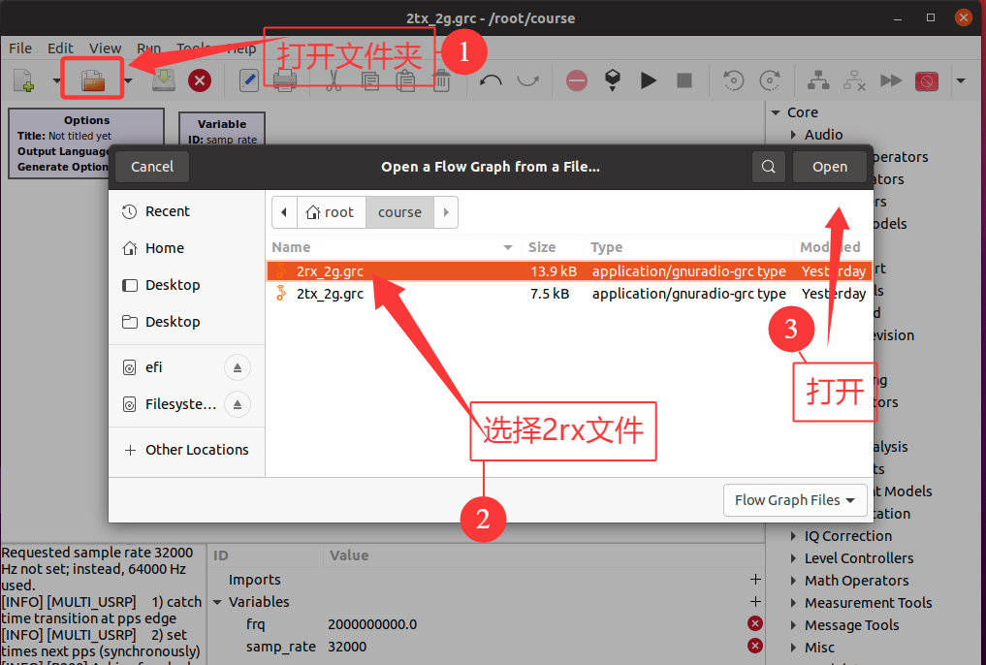Execute the flow graph with the play button
This screenshot has width=986, height=665.
coord(649,80)
